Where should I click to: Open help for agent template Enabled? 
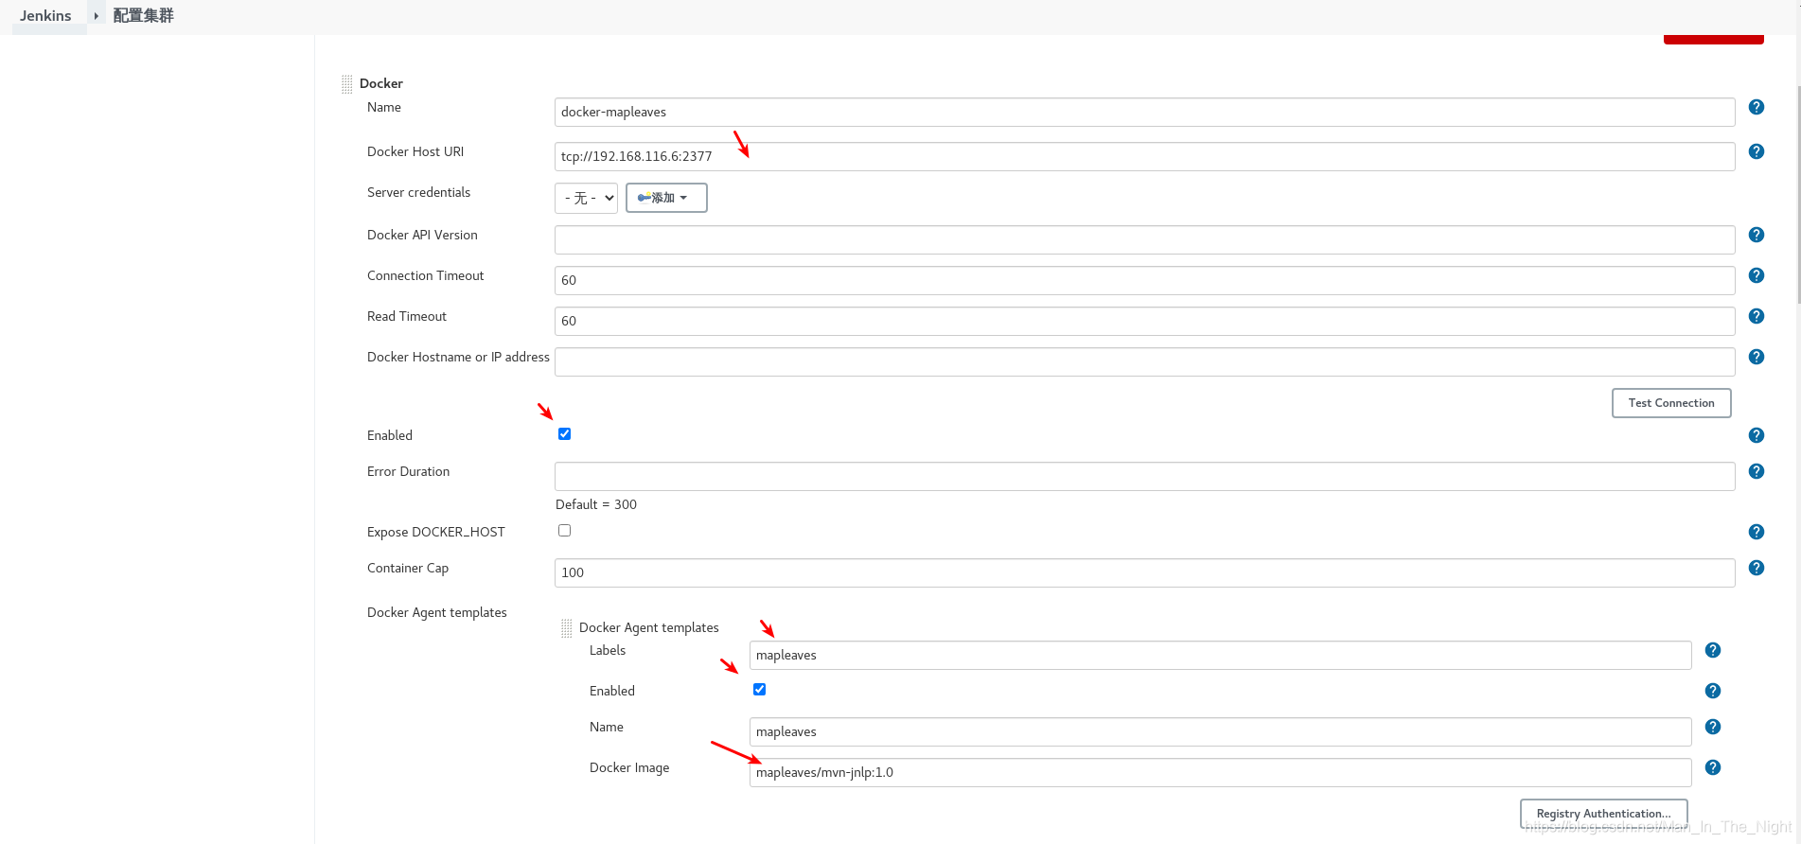(x=1712, y=691)
